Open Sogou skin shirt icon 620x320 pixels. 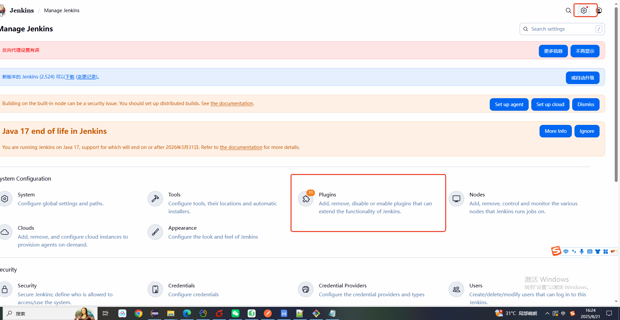click(598, 251)
